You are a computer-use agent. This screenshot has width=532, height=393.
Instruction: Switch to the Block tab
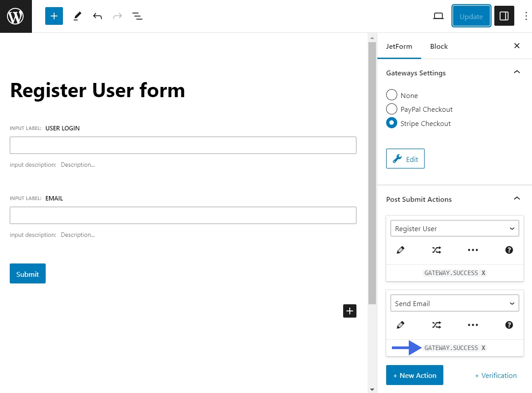(x=438, y=46)
